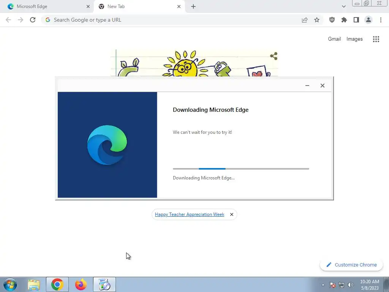The image size is (389, 292).
Task: Close the Downloading Microsoft Edge dialog
Action: click(x=322, y=86)
